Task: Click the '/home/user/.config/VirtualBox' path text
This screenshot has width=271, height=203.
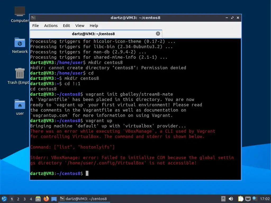Action: (x=106, y=163)
